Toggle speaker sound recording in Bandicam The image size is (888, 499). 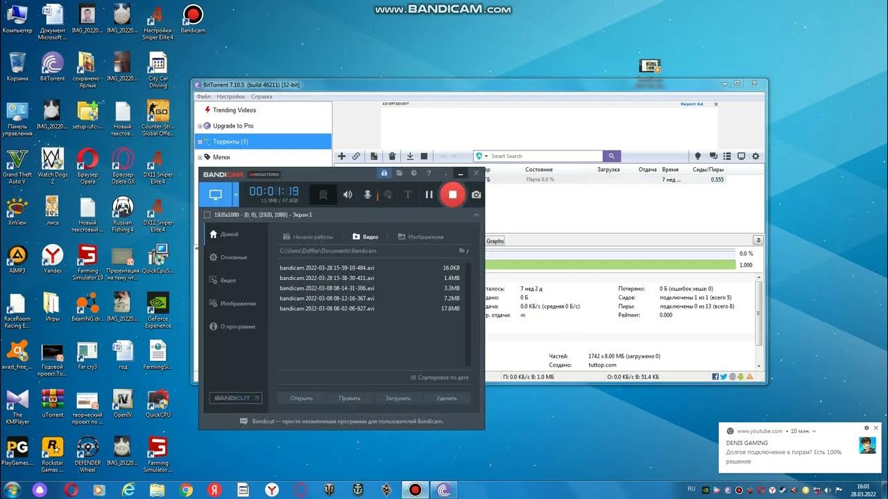click(348, 195)
